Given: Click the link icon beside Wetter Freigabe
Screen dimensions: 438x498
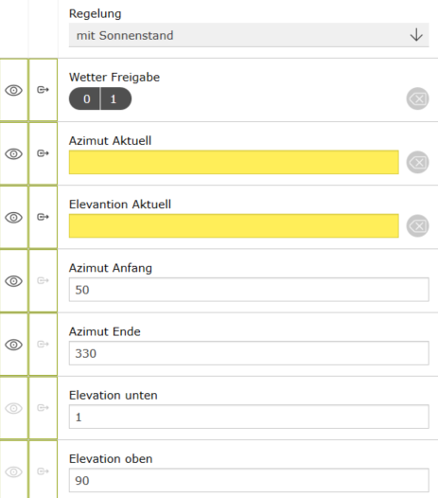Looking at the screenshot, I should click(x=43, y=90).
